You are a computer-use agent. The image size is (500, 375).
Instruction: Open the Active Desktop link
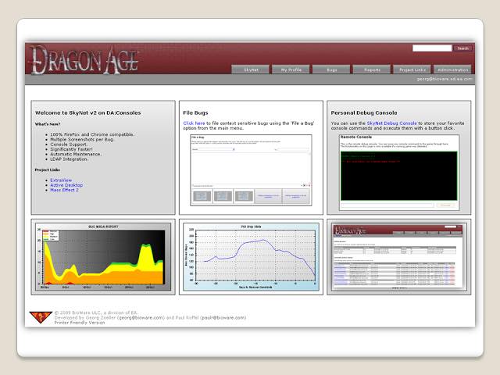pos(66,185)
